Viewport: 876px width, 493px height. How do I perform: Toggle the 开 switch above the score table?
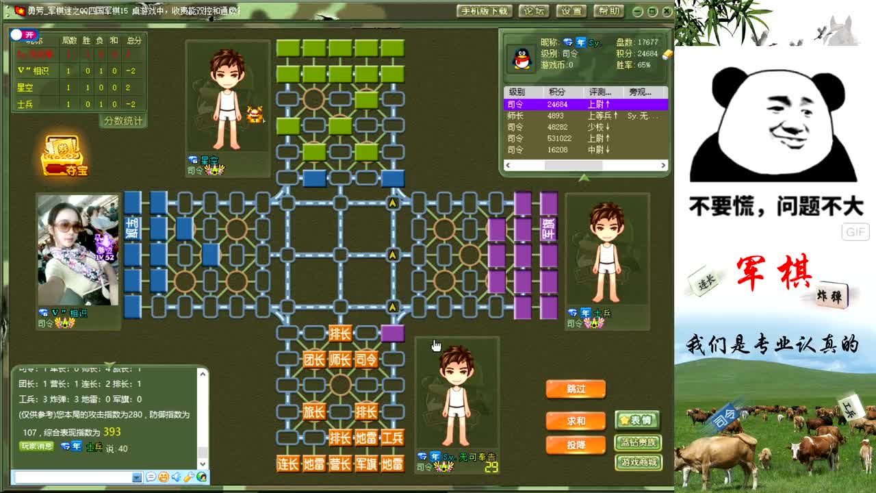point(24,34)
